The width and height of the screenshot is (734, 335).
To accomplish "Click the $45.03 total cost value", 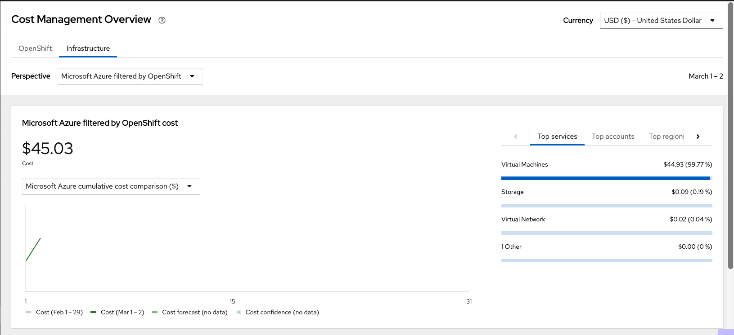I will pos(48,149).
